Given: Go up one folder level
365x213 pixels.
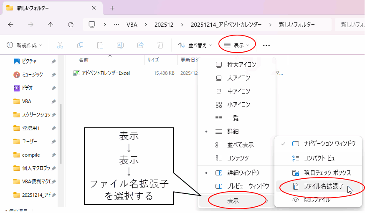Looking at the screenshot, I should point(51,25).
